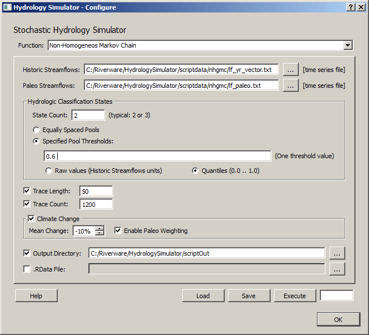This screenshot has height=335, width=369.
Task: Browse for Output Directory folder
Action: (337, 253)
